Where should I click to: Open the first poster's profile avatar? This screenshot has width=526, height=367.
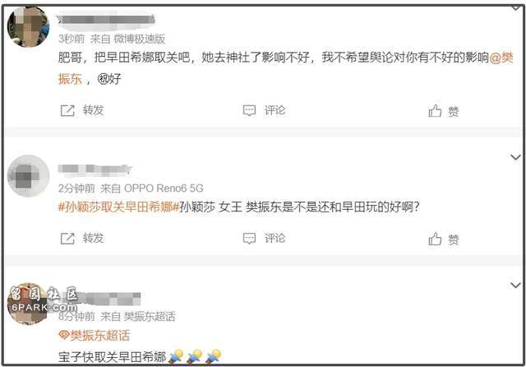(29, 27)
